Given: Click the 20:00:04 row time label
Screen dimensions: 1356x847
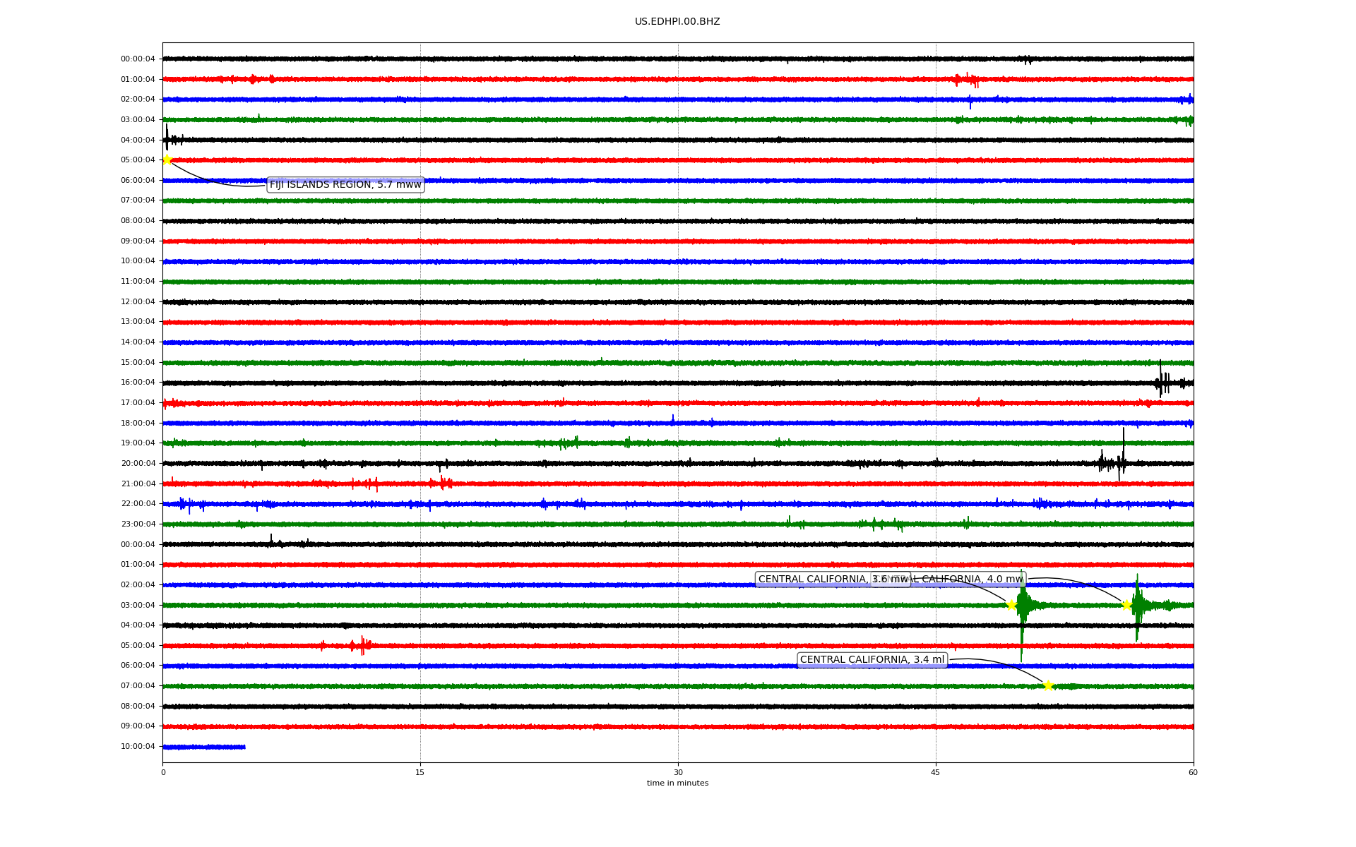Looking at the screenshot, I should (x=138, y=464).
